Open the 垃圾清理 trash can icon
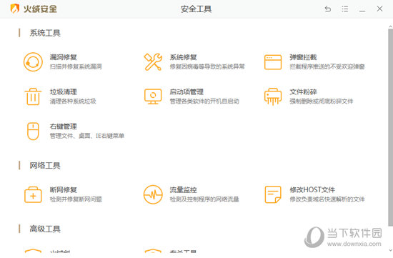 tap(33, 96)
